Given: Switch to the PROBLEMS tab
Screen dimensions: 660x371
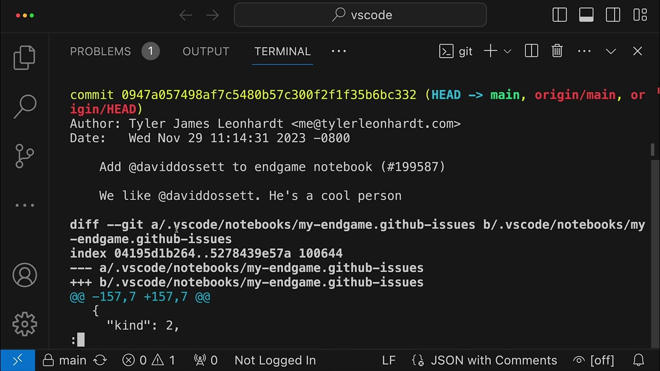Looking at the screenshot, I should point(101,51).
